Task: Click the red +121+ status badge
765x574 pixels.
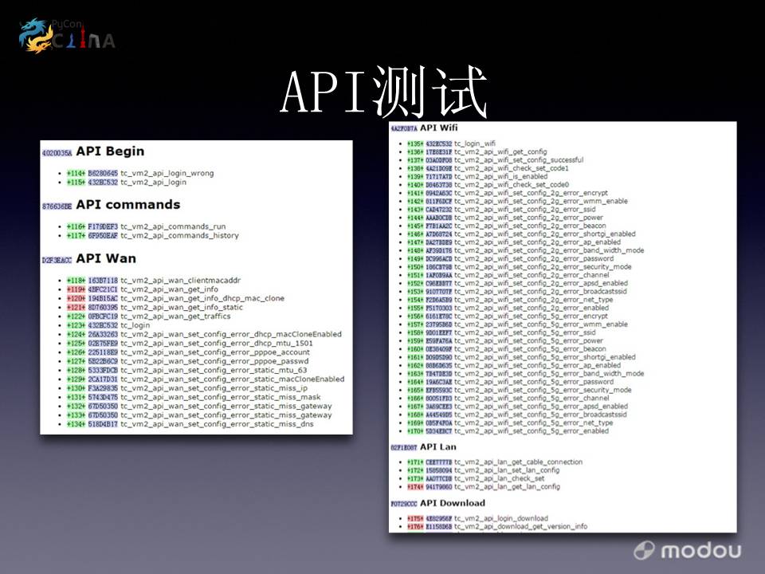Action: pyautogui.click(x=75, y=307)
